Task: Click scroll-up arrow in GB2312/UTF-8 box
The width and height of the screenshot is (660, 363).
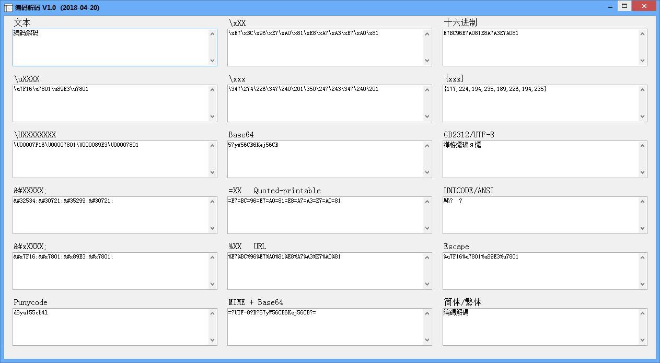Action: [642, 146]
